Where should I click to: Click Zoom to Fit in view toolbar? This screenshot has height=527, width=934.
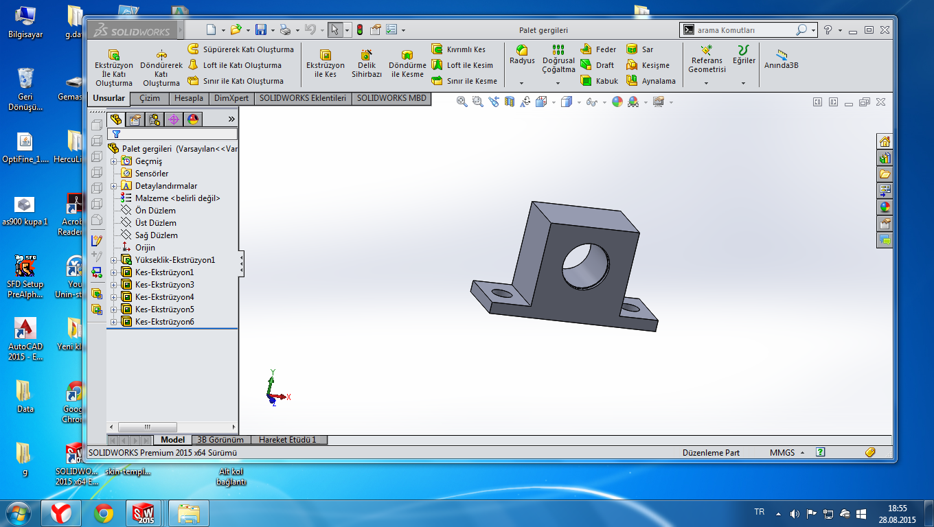point(462,102)
